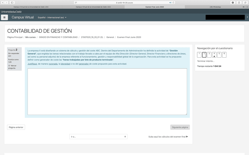Reload the page with refresh icon
Screen dimensions: 249x155
point(173,3)
